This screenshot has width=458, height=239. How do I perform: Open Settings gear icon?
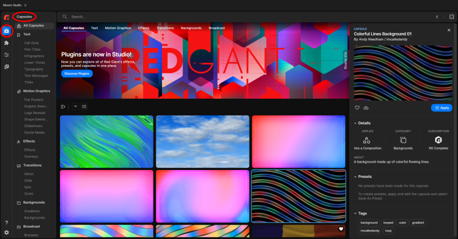(6, 233)
